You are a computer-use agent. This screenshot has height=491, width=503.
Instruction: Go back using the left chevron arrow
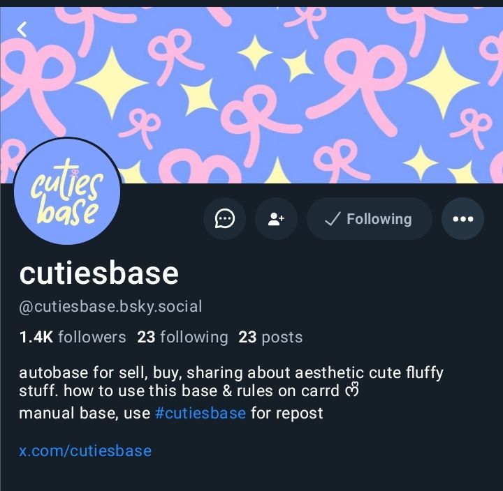click(x=22, y=29)
